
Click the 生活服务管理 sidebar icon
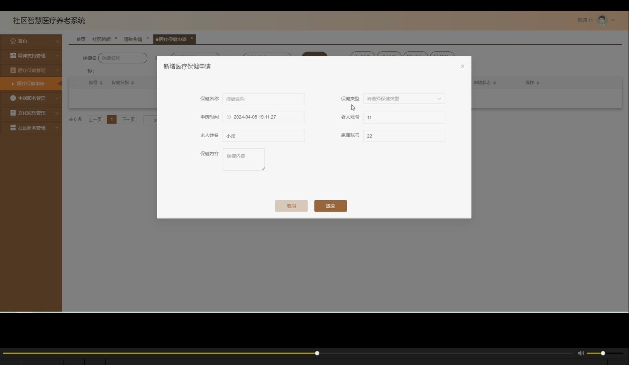pyautogui.click(x=13, y=98)
